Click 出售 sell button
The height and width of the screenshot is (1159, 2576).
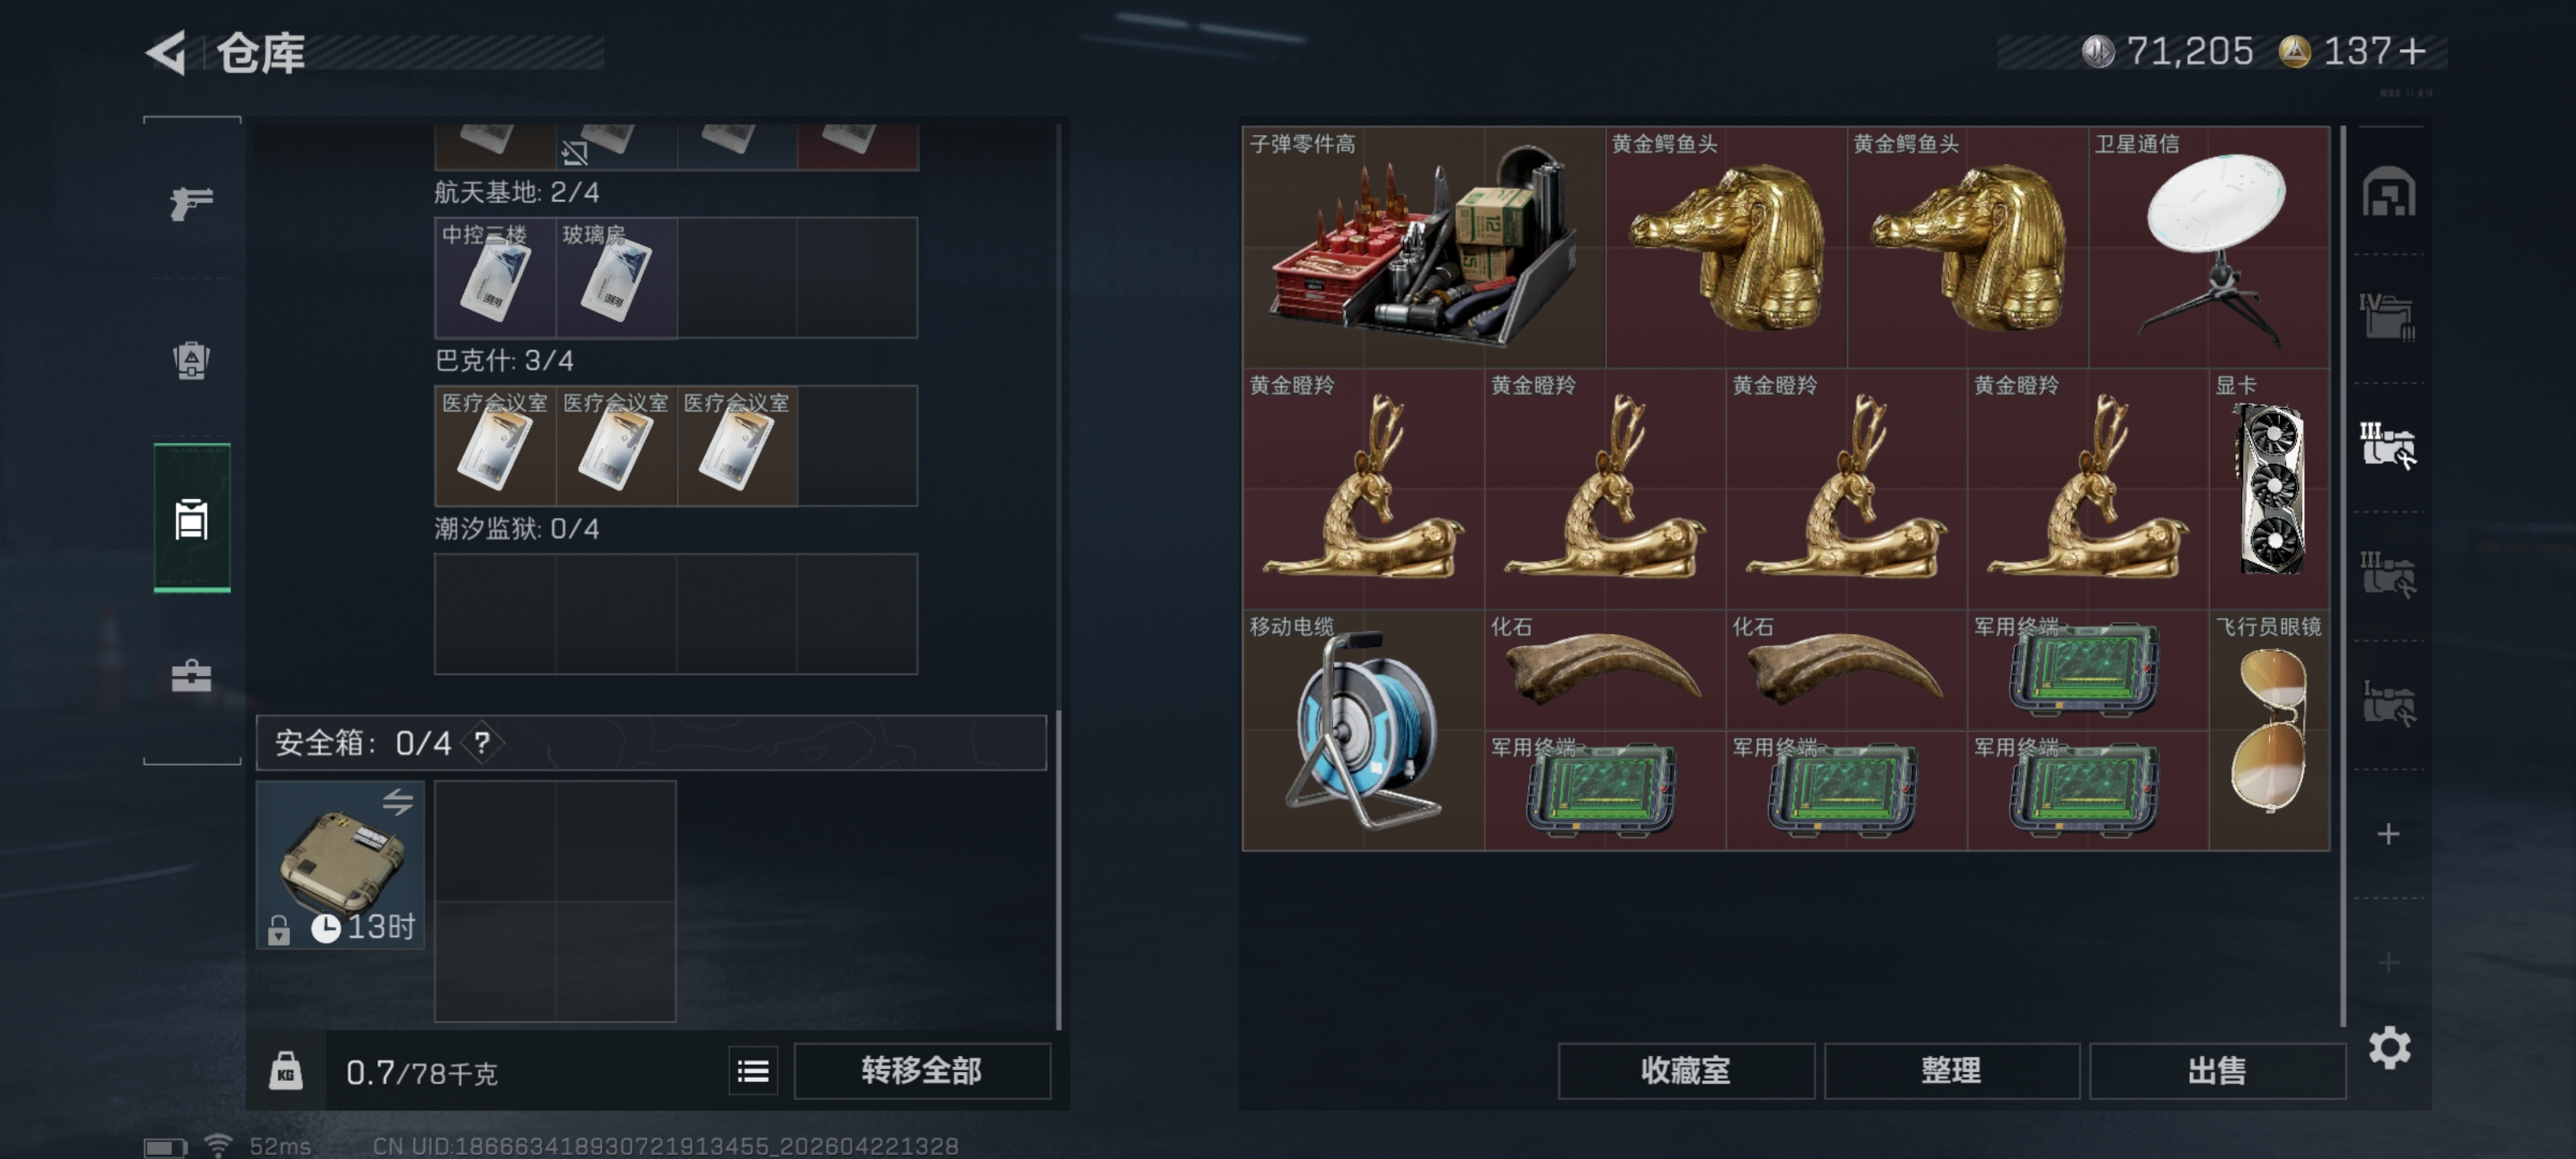click(x=2217, y=1071)
